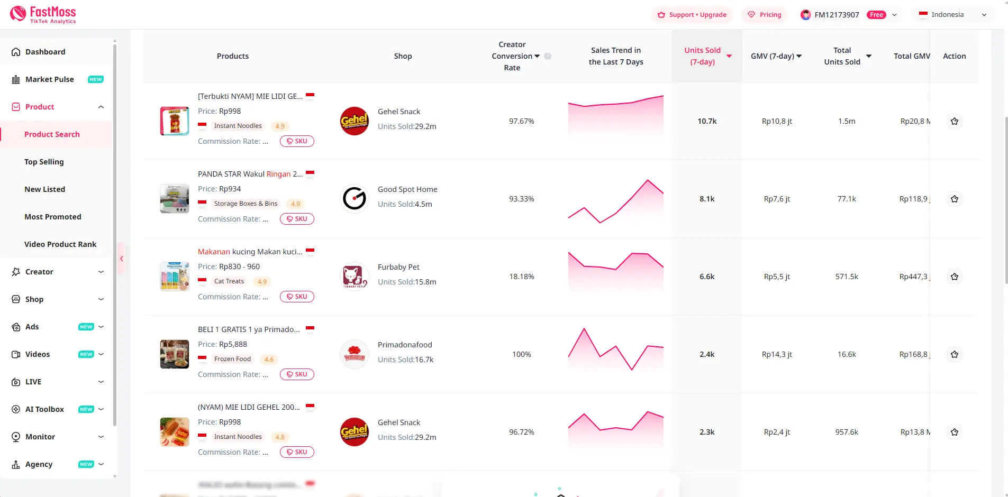View SKU for PANDA STAR Wakul
Image resolution: width=1008 pixels, height=497 pixels.
pyautogui.click(x=297, y=219)
